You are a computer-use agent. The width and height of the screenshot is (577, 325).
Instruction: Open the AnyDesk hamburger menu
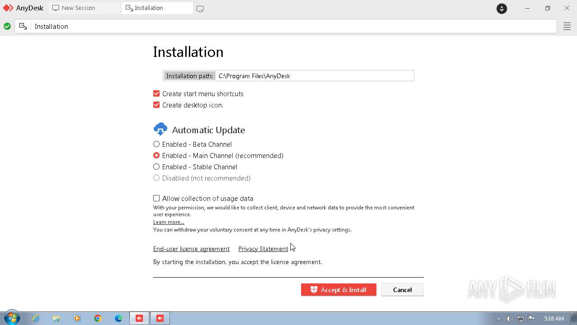tap(567, 27)
